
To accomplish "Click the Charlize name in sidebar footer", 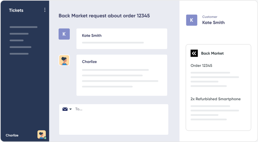I will click(x=12, y=135).
